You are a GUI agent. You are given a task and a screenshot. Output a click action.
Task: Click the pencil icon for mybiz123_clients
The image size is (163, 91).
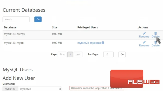click(x=144, y=33)
